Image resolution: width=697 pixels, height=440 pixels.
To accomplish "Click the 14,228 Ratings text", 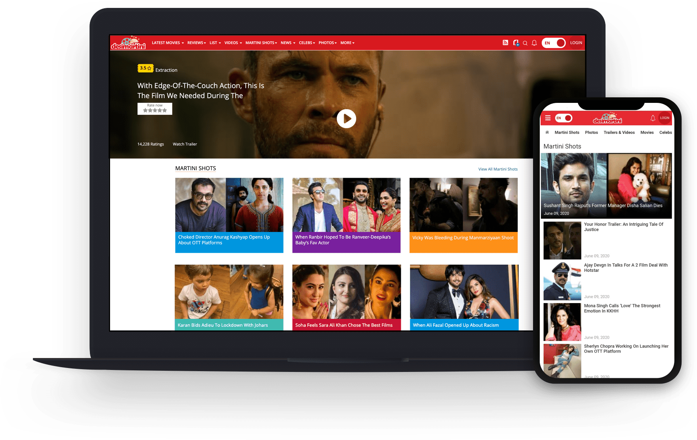I will pos(150,144).
